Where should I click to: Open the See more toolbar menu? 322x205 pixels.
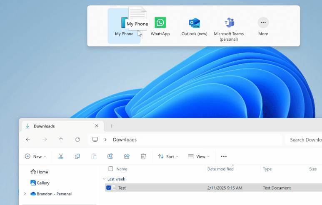point(224,156)
